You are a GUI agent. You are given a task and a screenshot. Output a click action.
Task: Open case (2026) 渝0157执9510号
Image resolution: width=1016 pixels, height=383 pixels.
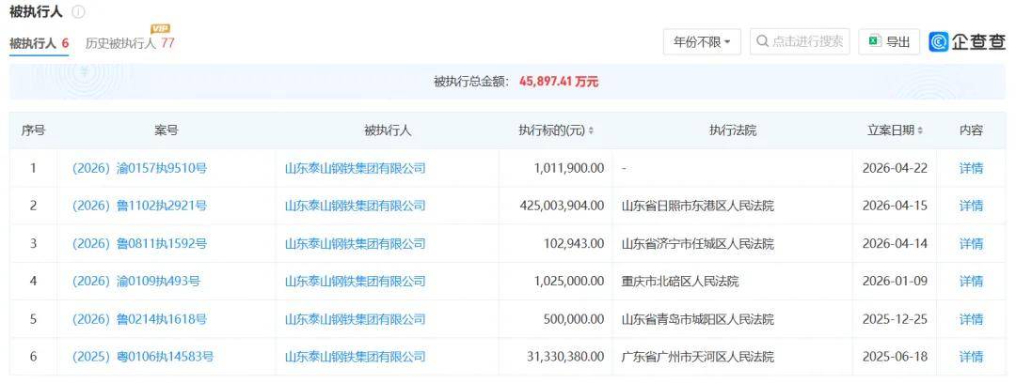139,168
